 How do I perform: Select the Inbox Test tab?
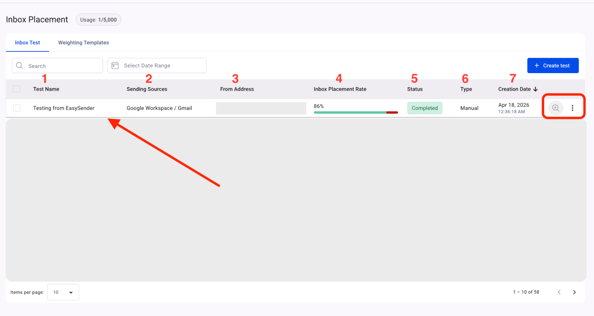pos(27,43)
